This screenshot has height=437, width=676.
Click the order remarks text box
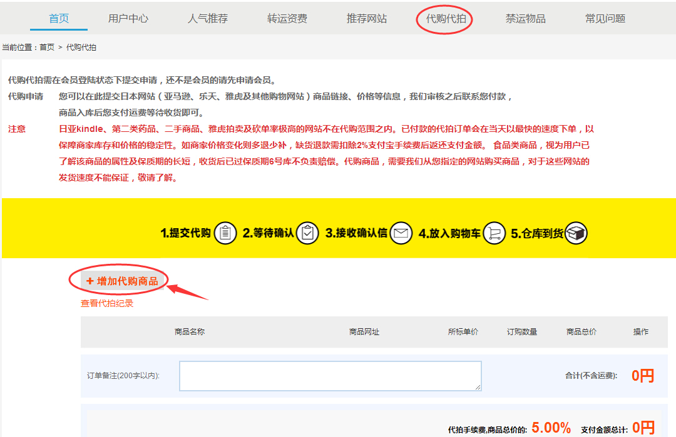(330, 375)
